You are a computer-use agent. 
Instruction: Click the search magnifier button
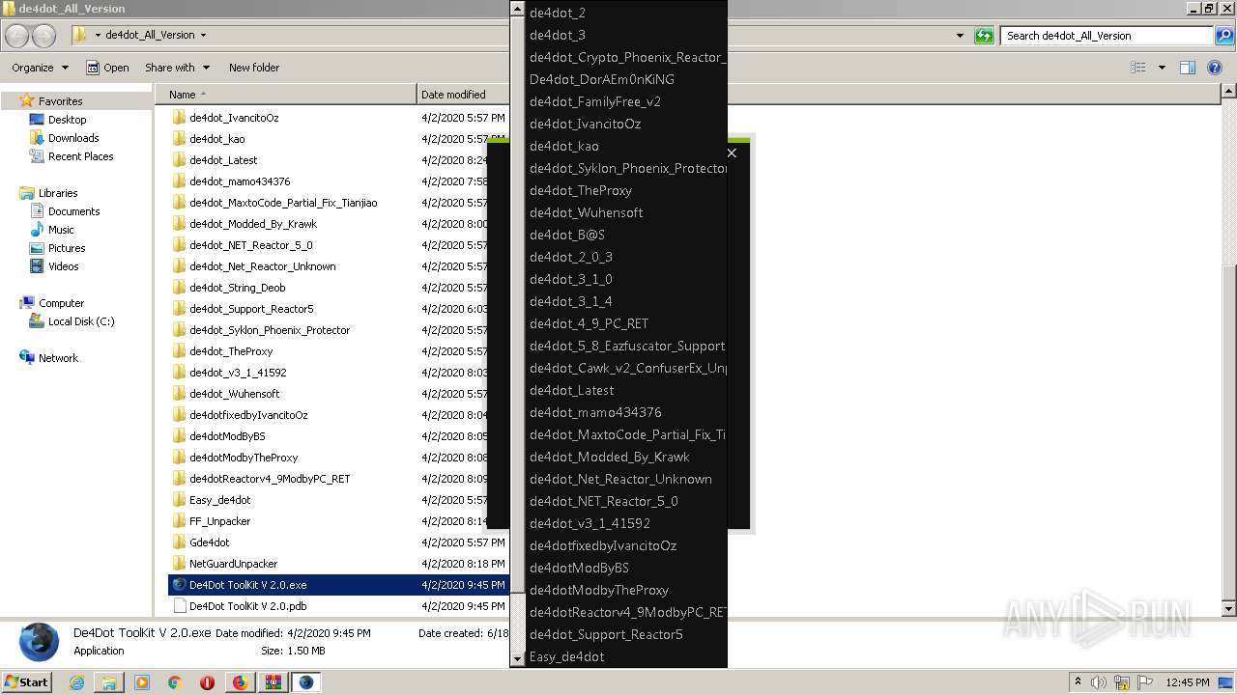click(x=1223, y=36)
